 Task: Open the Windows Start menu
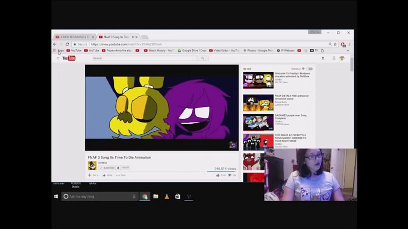(56, 197)
